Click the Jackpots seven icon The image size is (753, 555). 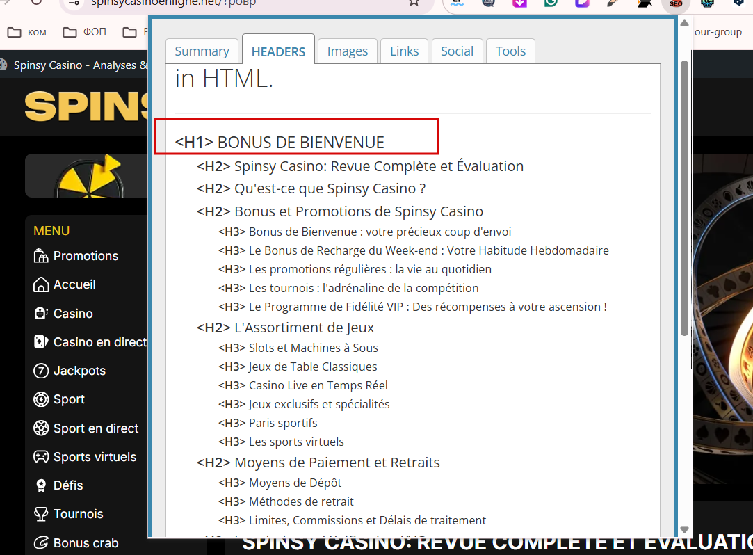41,371
